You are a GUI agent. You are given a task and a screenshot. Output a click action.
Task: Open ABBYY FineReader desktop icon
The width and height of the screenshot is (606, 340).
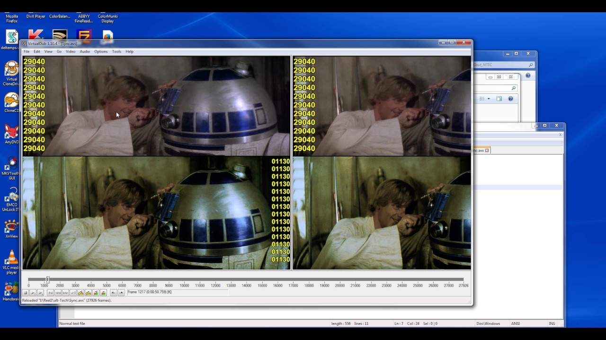(84, 18)
